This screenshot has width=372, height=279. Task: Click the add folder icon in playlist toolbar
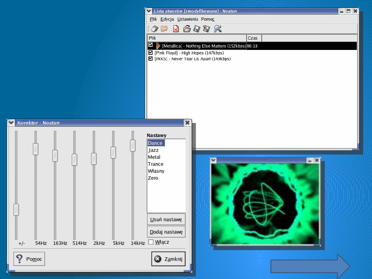[x=164, y=29]
